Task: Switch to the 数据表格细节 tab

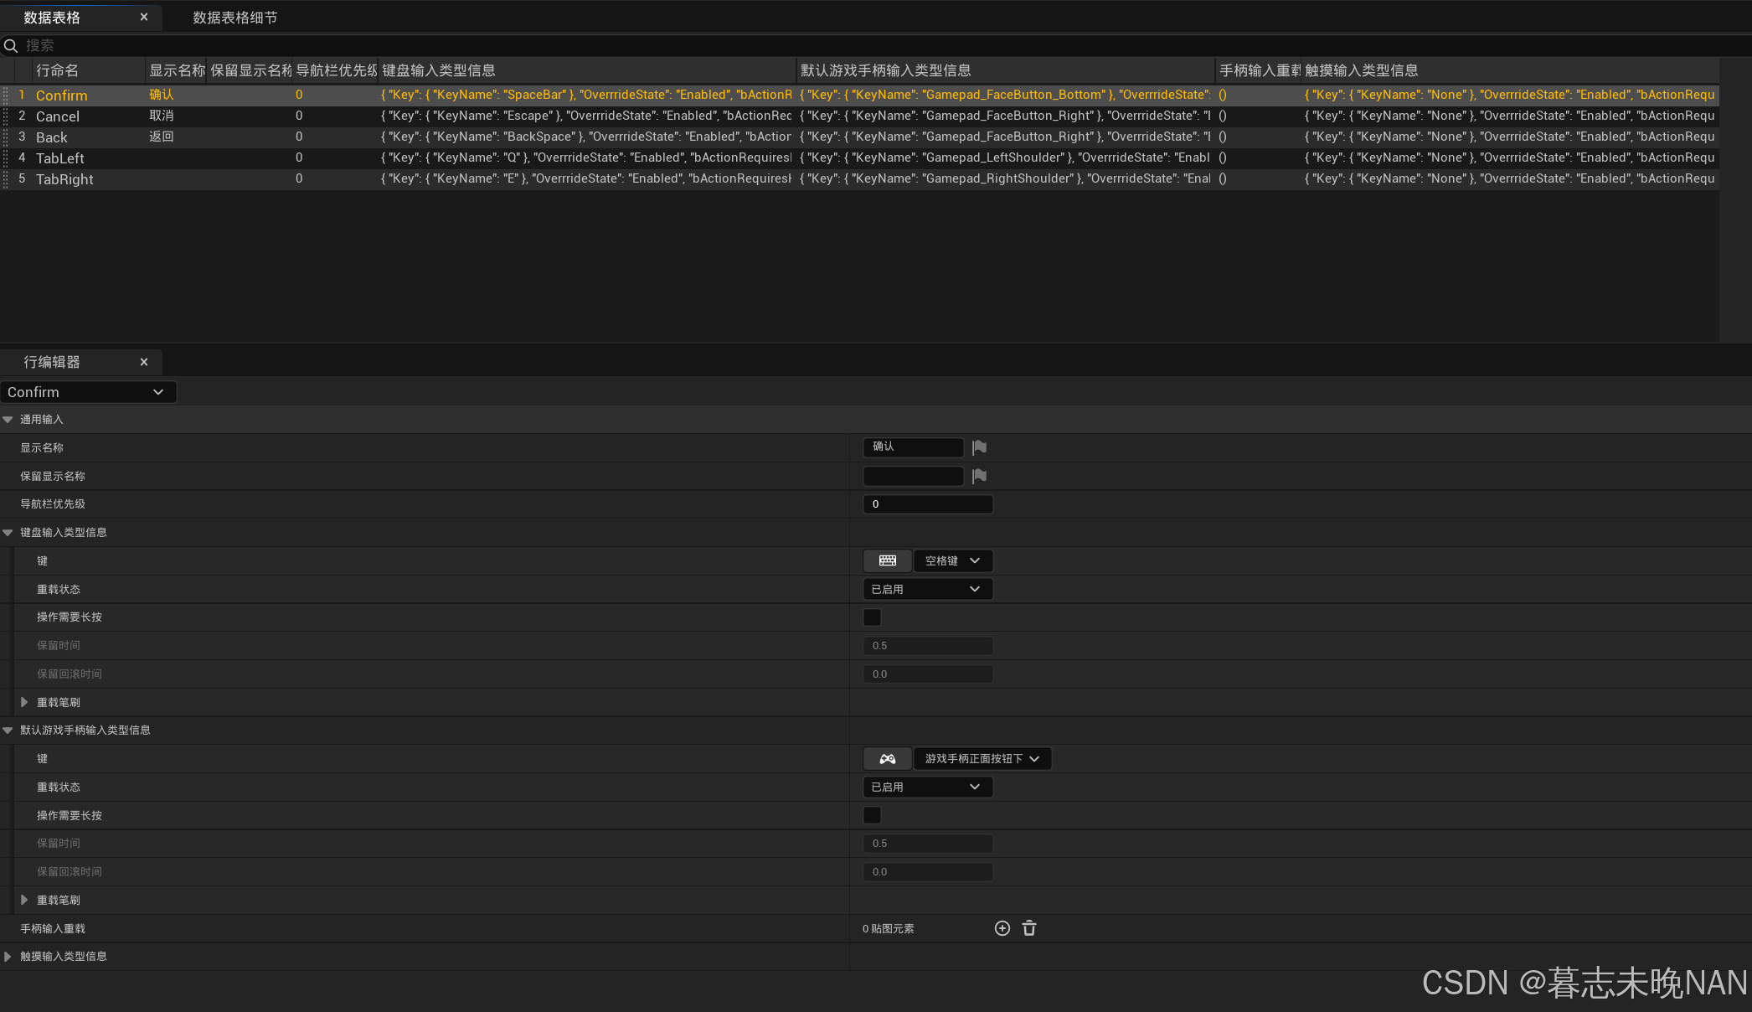Action: [x=234, y=18]
